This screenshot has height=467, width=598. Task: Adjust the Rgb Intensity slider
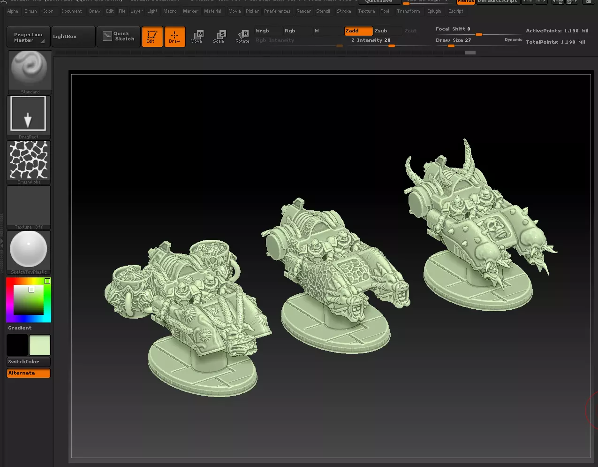299,41
